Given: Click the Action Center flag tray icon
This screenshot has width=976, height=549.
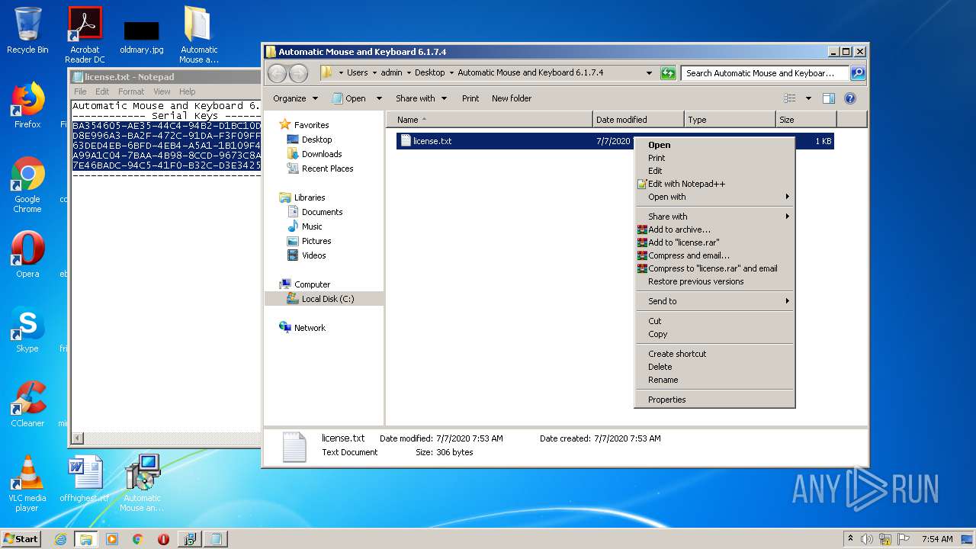Looking at the screenshot, I should pos(904,539).
